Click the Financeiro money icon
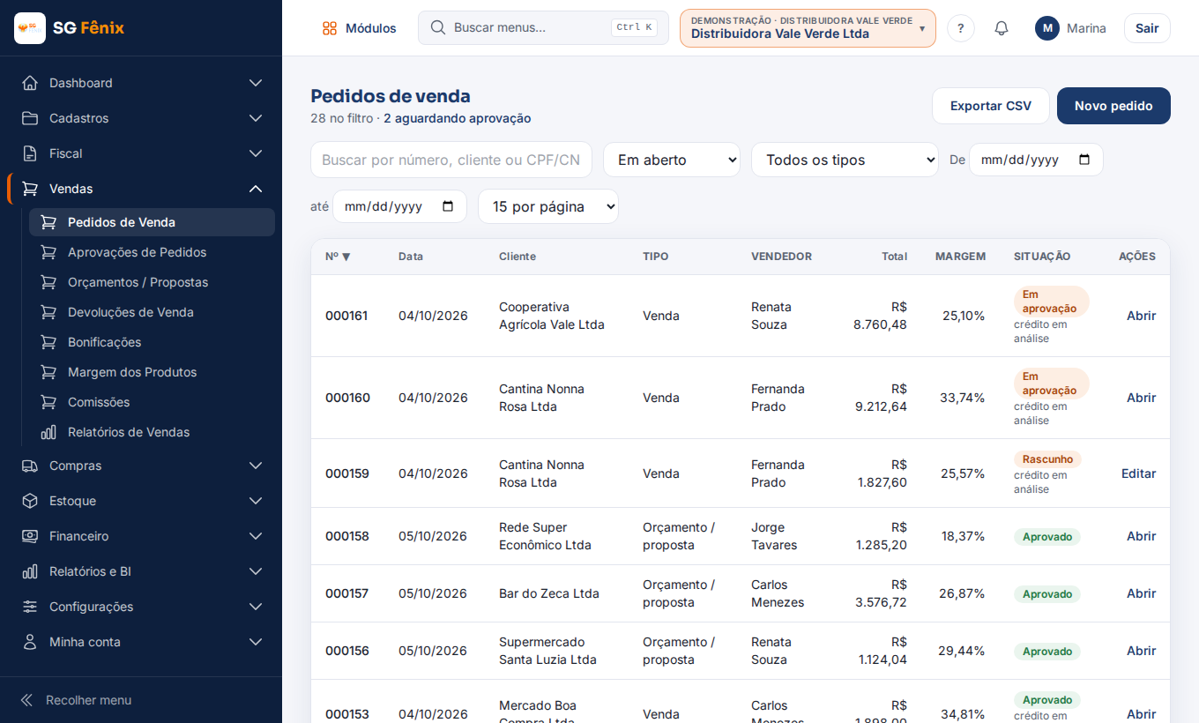The image size is (1199, 723). [x=30, y=536]
